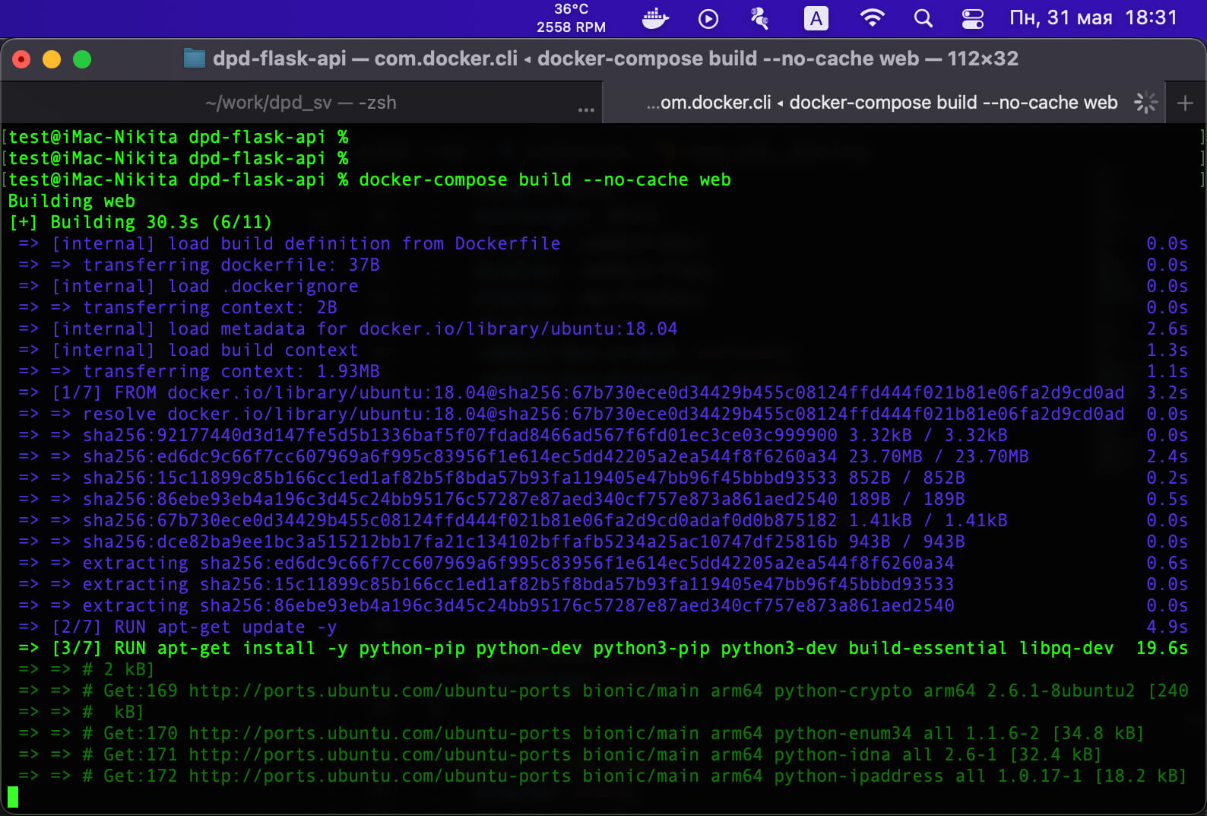Click the green full-screen window button
1207x816 pixels.
(x=82, y=59)
